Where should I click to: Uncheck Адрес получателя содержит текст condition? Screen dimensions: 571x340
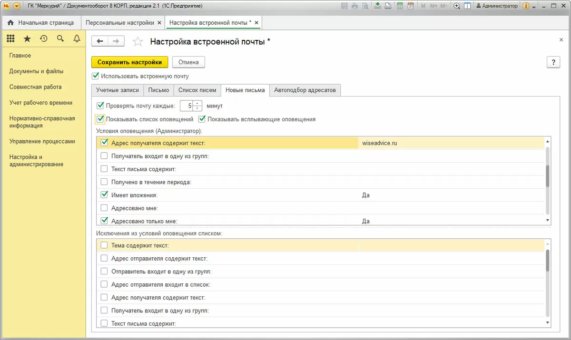[104, 142]
